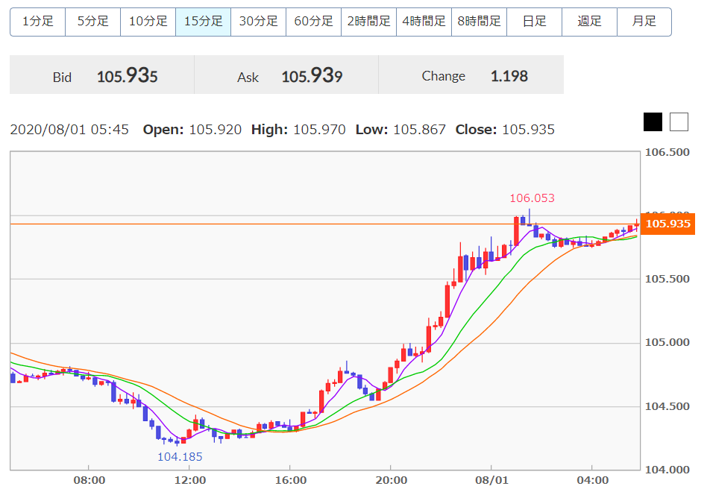Viewport: 710px width, 495px height.
Task: Click the Change value 1.198
Action: pyautogui.click(x=509, y=76)
